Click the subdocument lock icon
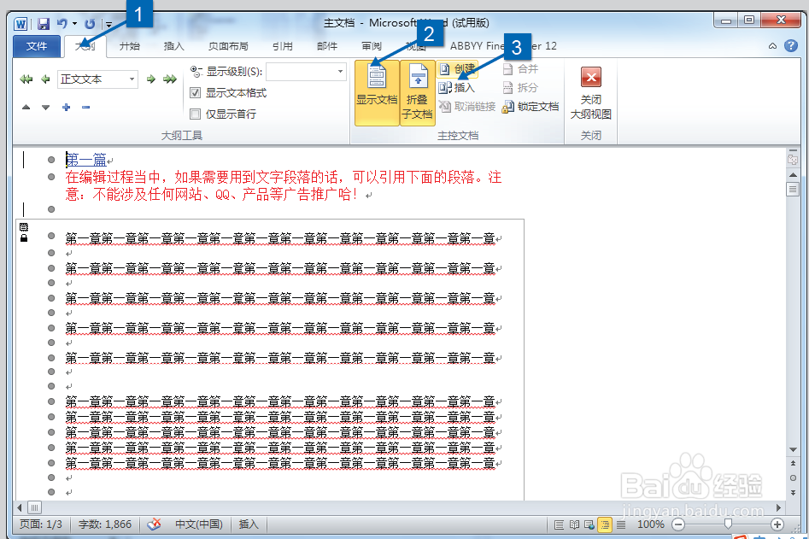809x539 pixels. pos(24,237)
